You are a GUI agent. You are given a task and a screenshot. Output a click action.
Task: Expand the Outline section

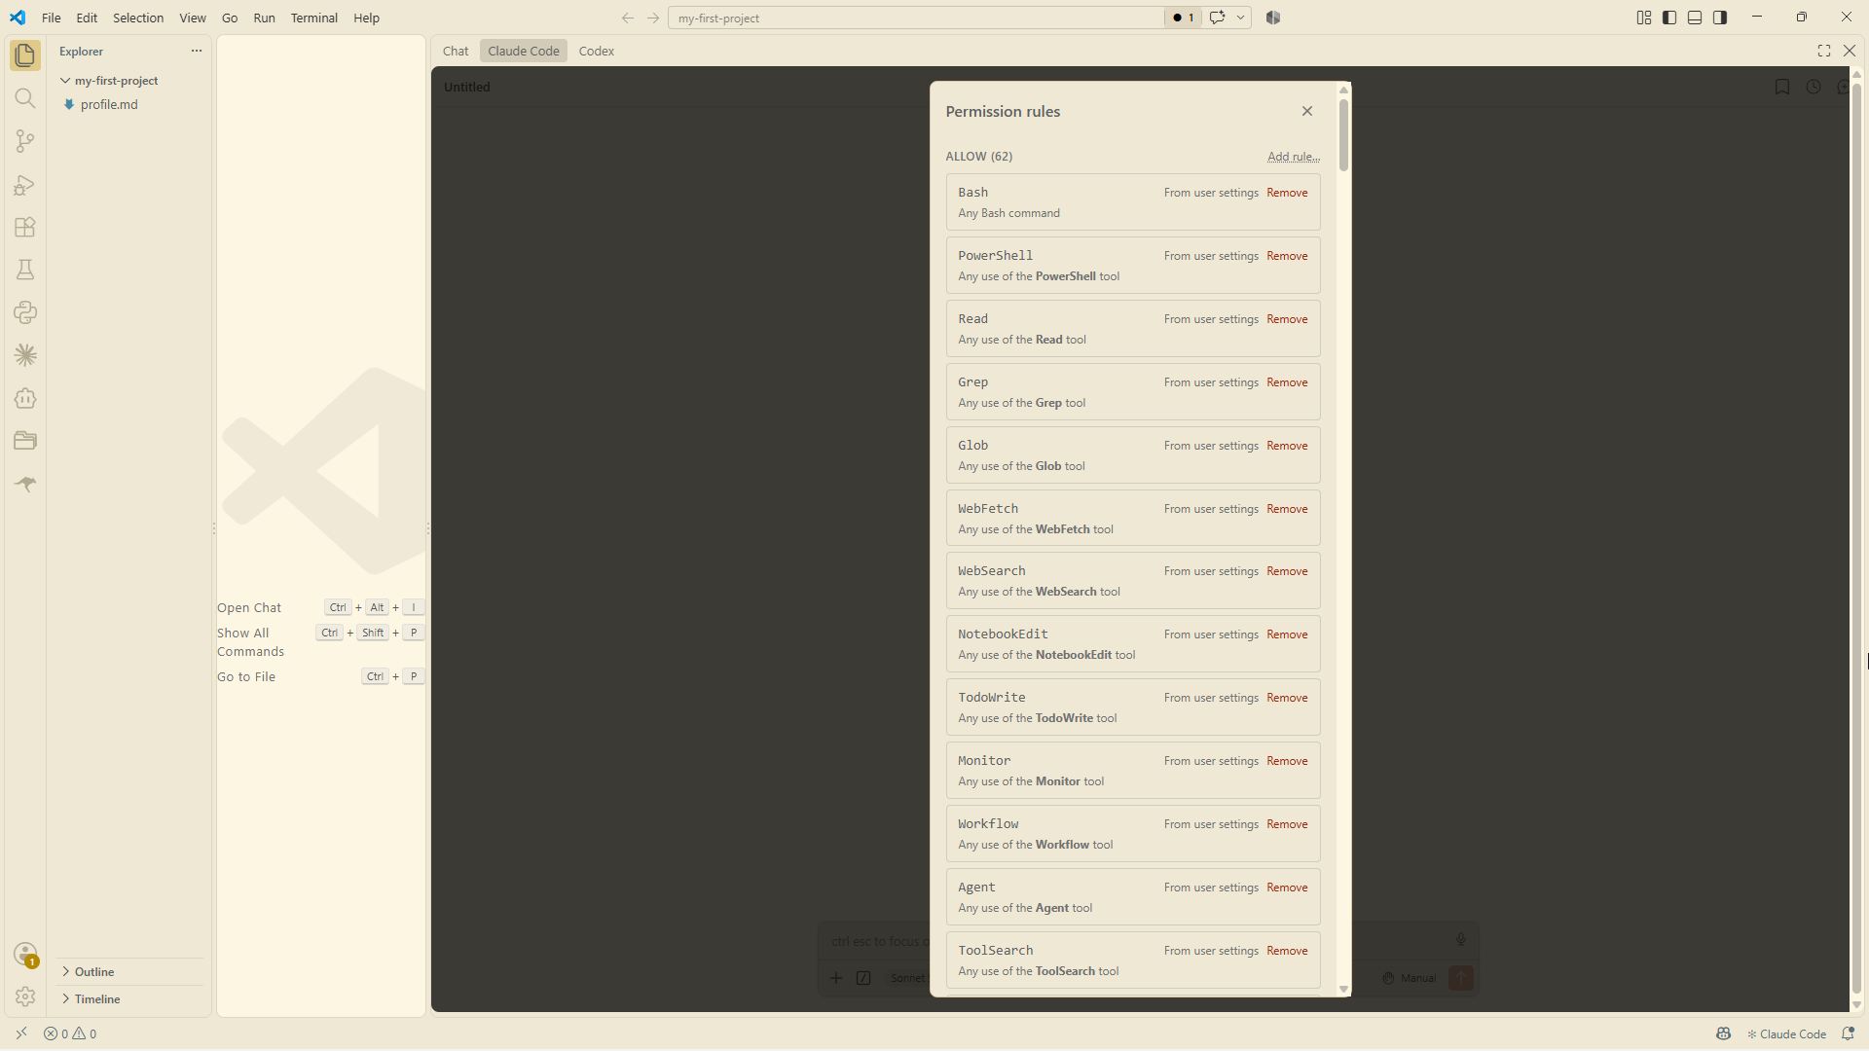pos(94,972)
